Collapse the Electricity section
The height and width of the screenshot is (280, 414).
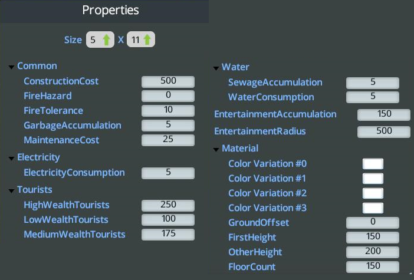12,158
